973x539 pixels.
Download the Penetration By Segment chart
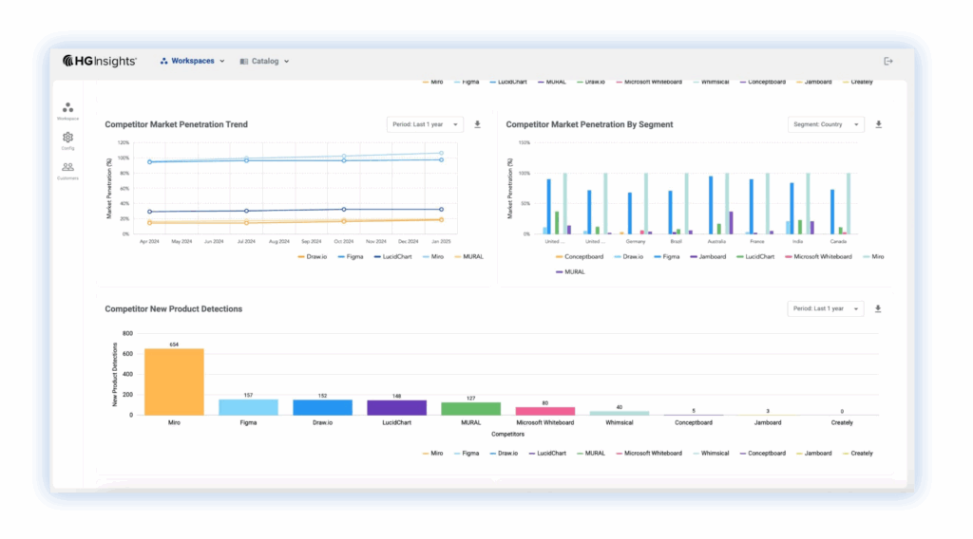(x=879, y=124)
